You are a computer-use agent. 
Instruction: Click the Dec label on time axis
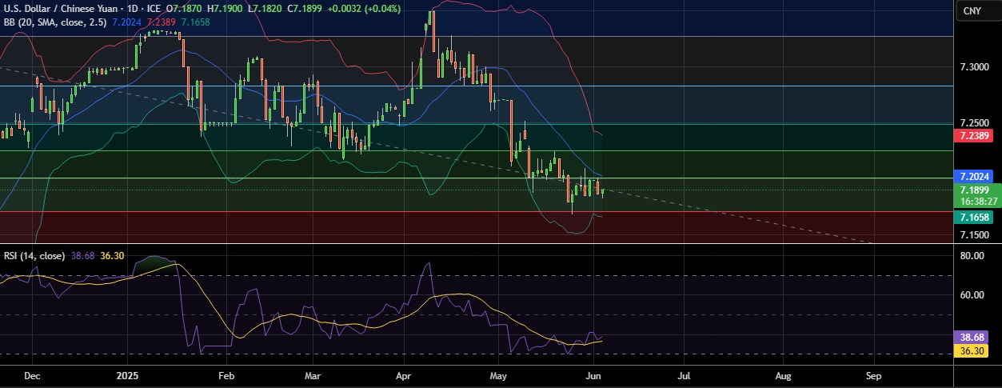coord(33,374)
